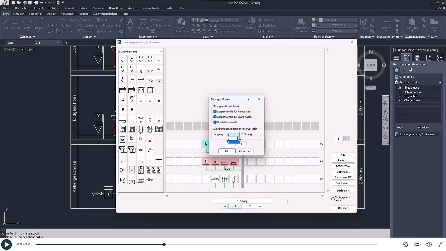The image size is (446, 251).
Task: Open the Messen measurement tool
Action: [387, 24]
